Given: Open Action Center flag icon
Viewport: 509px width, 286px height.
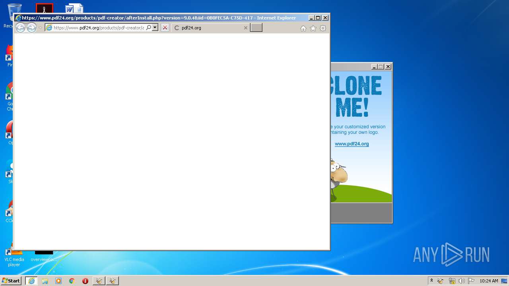Looking at the screenshot, I should 471,281.
